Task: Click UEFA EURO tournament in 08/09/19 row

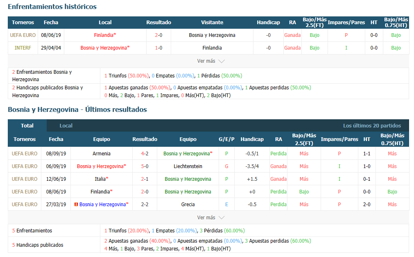Action: pyautogui.click(x=25, y=154)
